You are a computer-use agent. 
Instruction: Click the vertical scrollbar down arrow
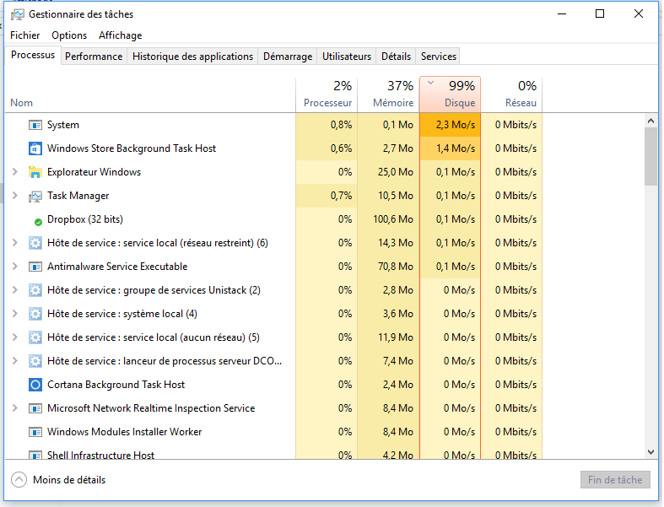(x=651, y=453)
